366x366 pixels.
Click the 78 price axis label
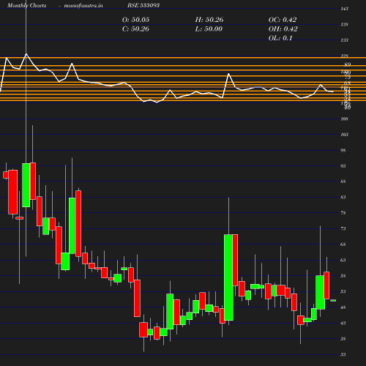(x=343, y=213)
